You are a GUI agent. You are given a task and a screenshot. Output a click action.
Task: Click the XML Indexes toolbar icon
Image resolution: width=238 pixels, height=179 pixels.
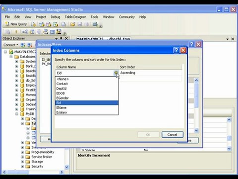(46, 32)
